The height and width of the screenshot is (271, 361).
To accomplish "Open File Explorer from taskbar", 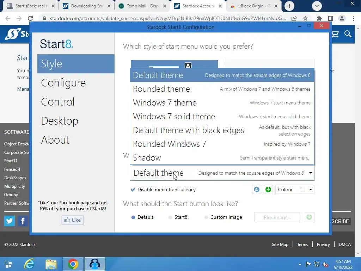I will (x=51, y=264).
